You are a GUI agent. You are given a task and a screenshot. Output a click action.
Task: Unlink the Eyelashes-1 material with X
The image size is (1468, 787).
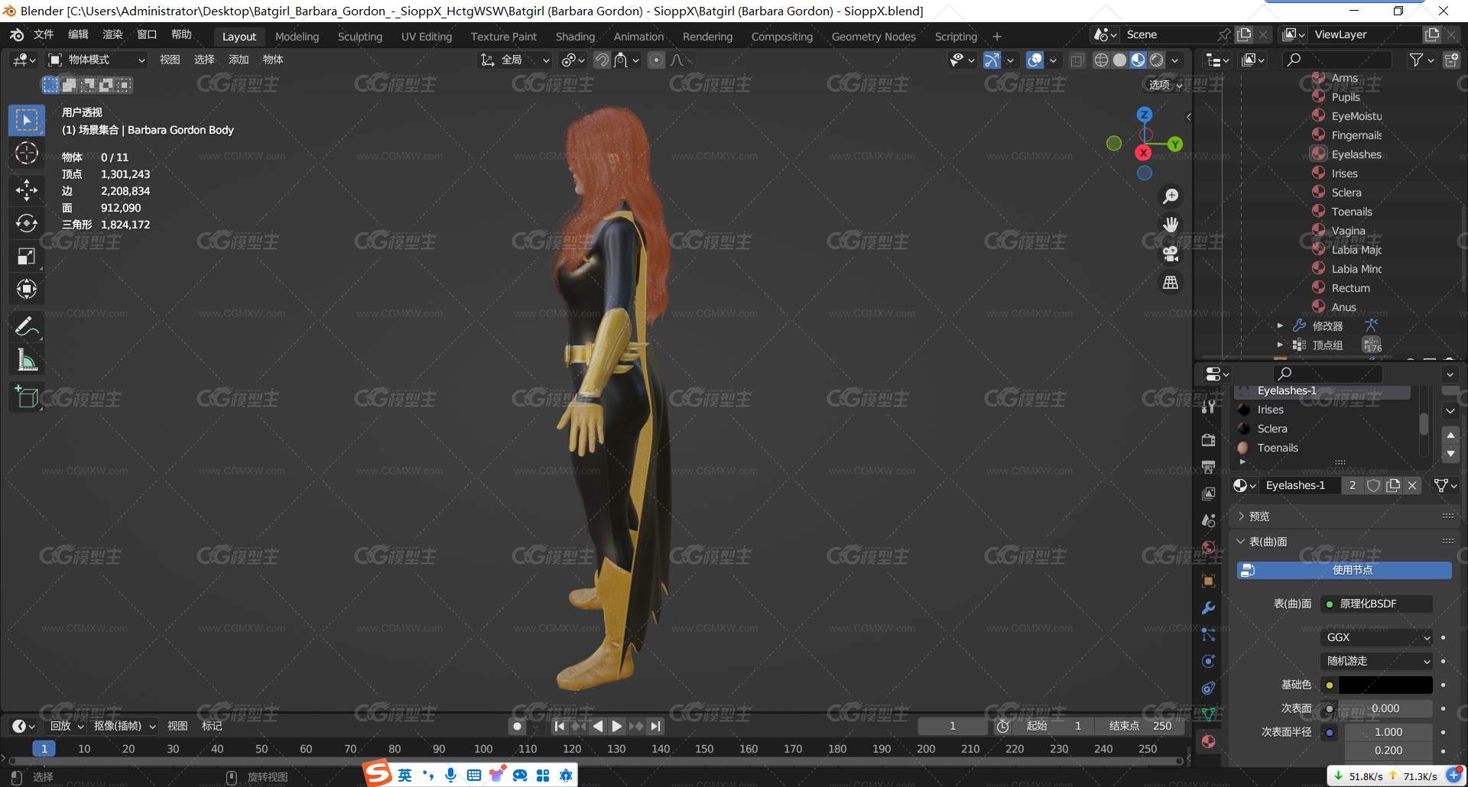pyautogui.click(x=1412, y=486)
